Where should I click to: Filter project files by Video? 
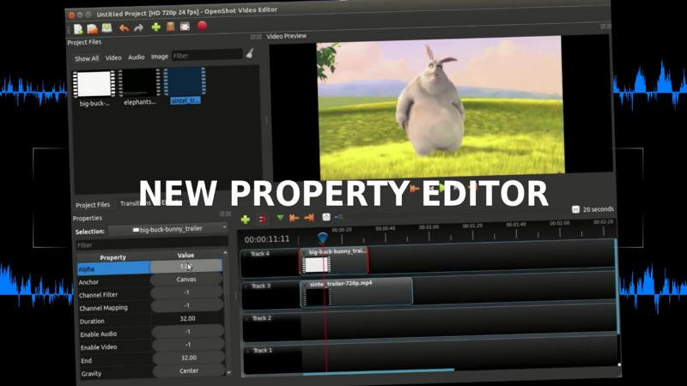tap(113, 57)
